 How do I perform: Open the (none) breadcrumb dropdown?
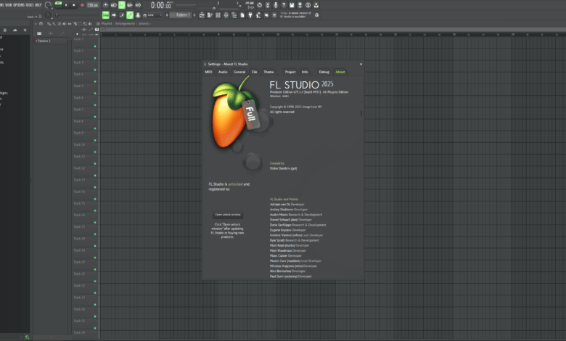tap(144, 23)
